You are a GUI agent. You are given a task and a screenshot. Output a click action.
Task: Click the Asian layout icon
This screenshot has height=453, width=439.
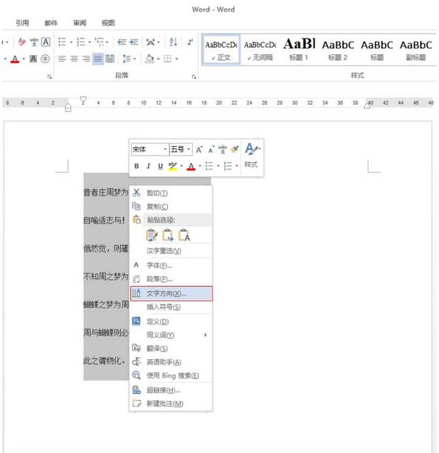[x=150, y=42]
